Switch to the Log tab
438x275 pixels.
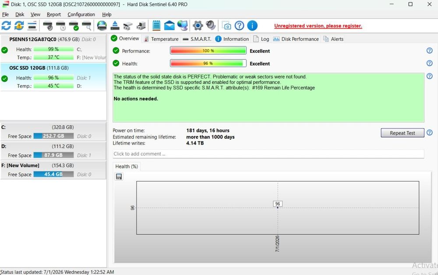261,39
